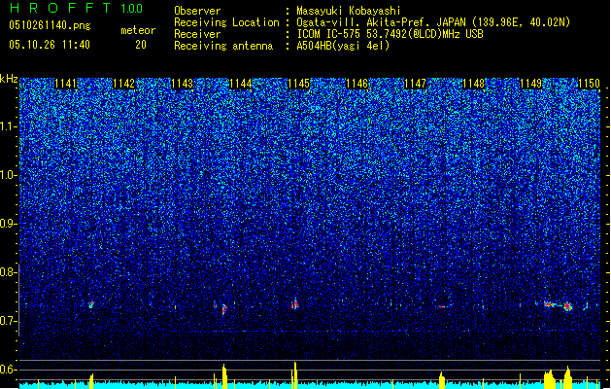Select observer name Masayuki Kobayashi

point(349,11)
